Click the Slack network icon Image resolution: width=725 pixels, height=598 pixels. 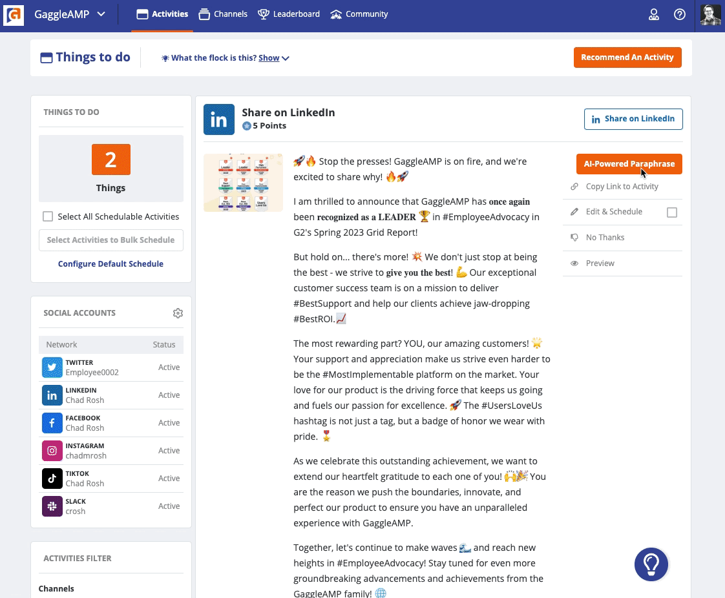52,506
